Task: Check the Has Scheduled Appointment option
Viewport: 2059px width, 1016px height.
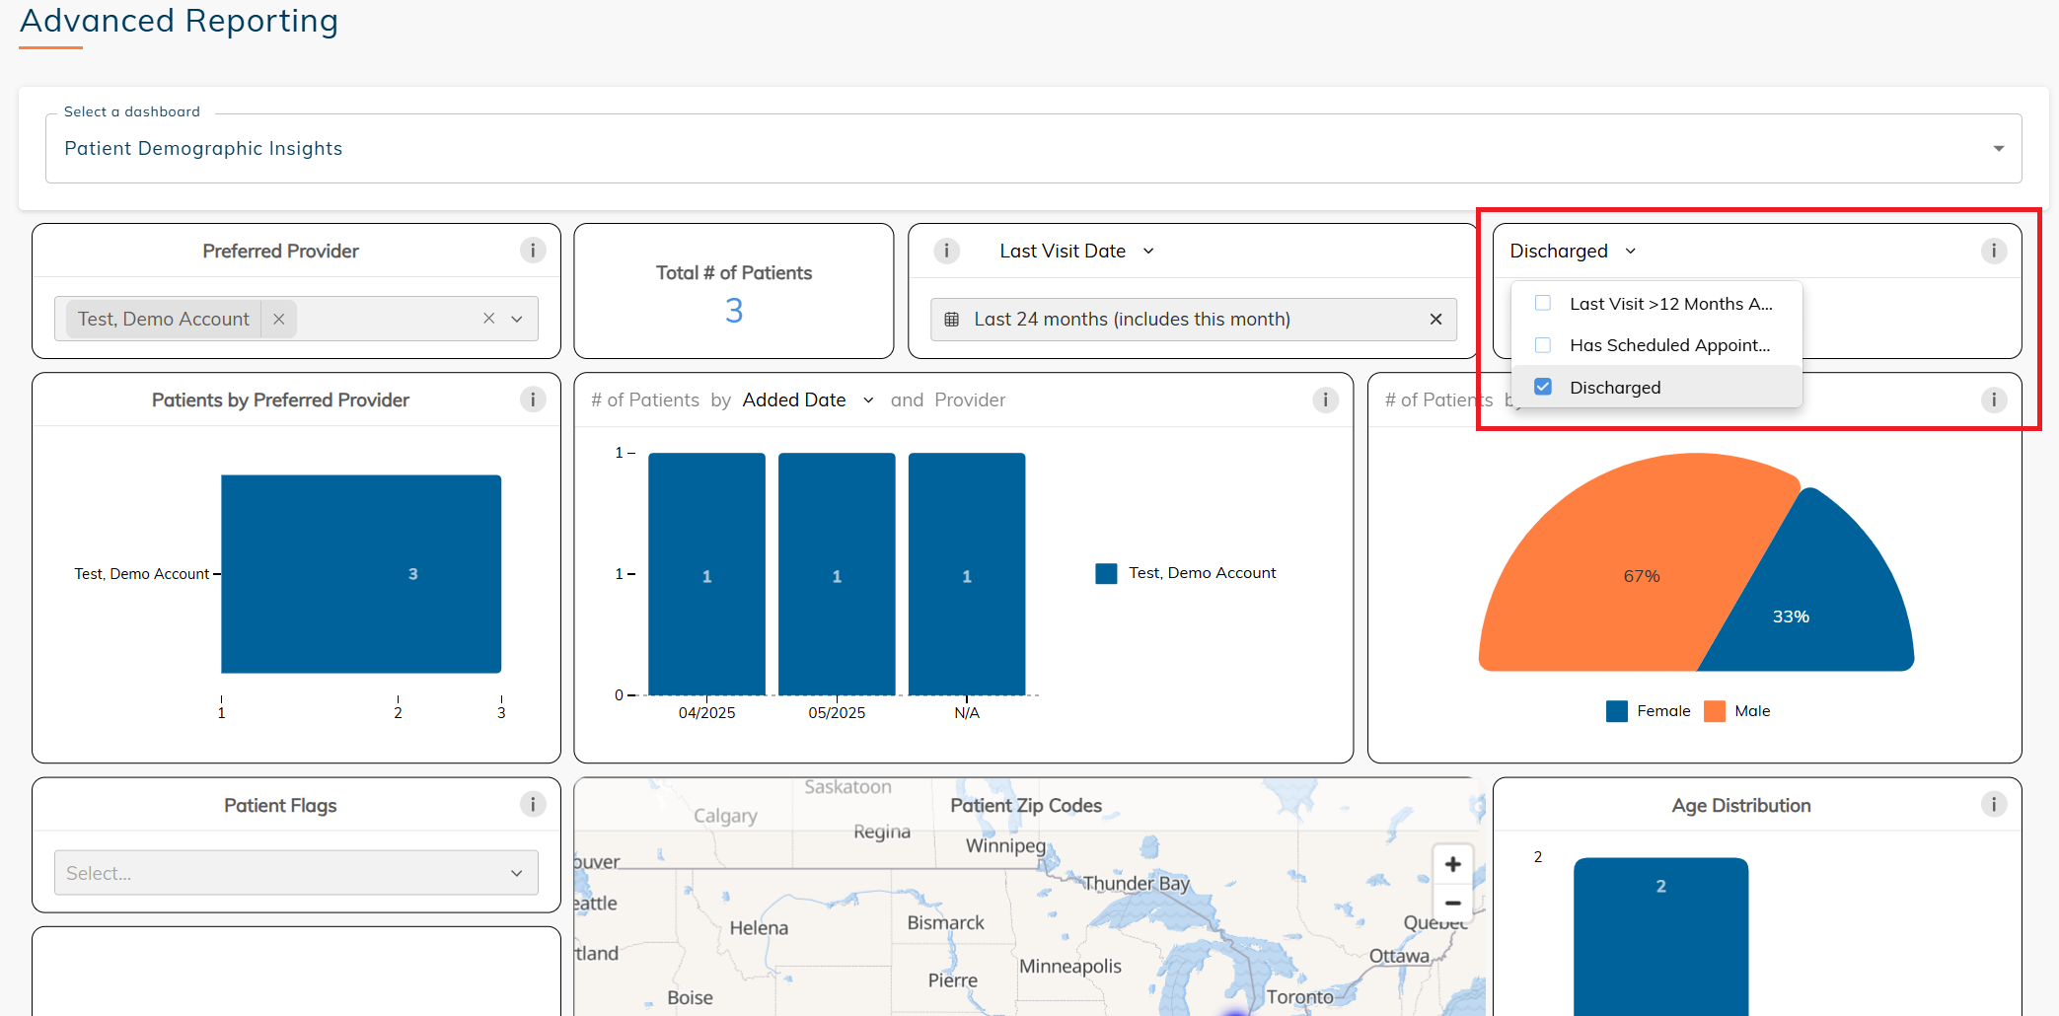Action: tap(1543, 345)
